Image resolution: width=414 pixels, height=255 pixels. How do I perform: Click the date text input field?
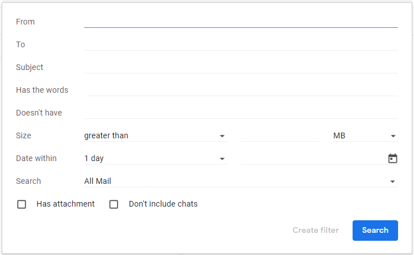click(x=313, y=158)
